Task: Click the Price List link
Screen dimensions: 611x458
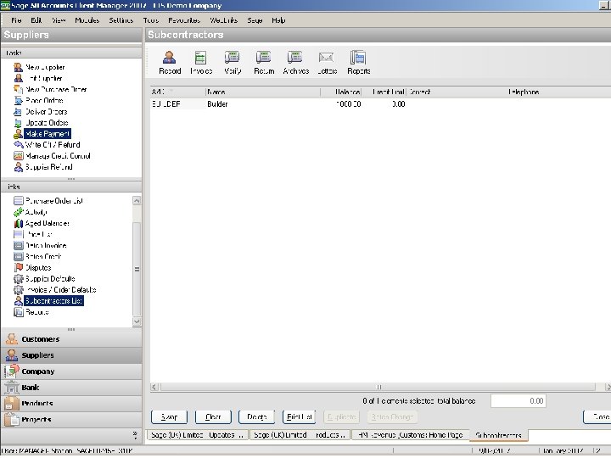Action: [x=38, y=234]
